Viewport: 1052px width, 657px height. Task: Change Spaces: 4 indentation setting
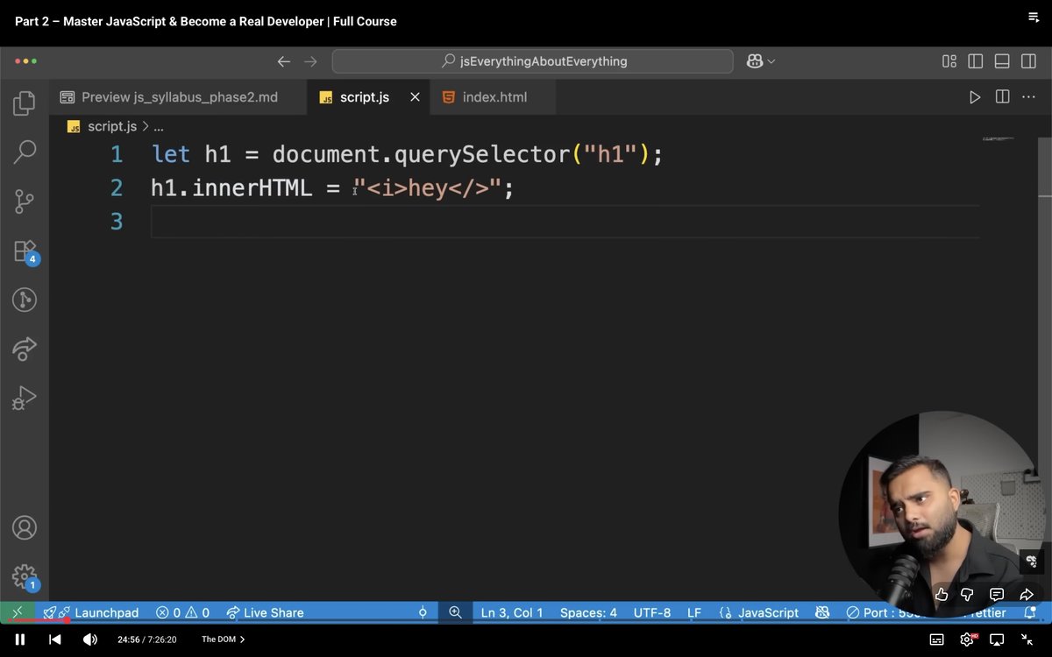tap(588, 612)
